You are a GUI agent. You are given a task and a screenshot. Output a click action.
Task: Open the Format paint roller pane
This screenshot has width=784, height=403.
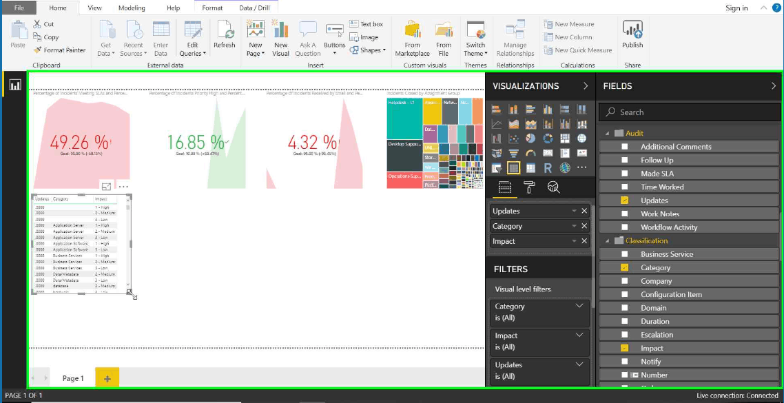coord(528,187)
